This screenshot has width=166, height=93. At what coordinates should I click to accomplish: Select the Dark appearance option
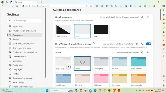click(101, 31)
